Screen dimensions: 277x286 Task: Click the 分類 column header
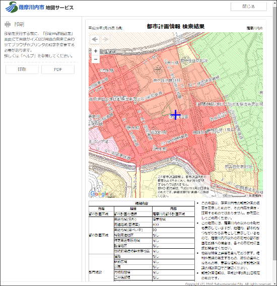pyautogui.click(x=101, y=208)
